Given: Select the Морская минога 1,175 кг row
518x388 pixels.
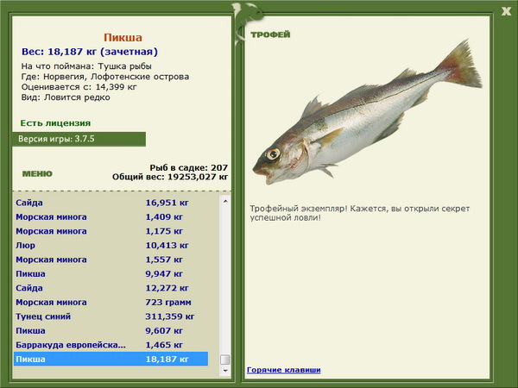Looking at the screenshot, I should (x=111, y=231).
